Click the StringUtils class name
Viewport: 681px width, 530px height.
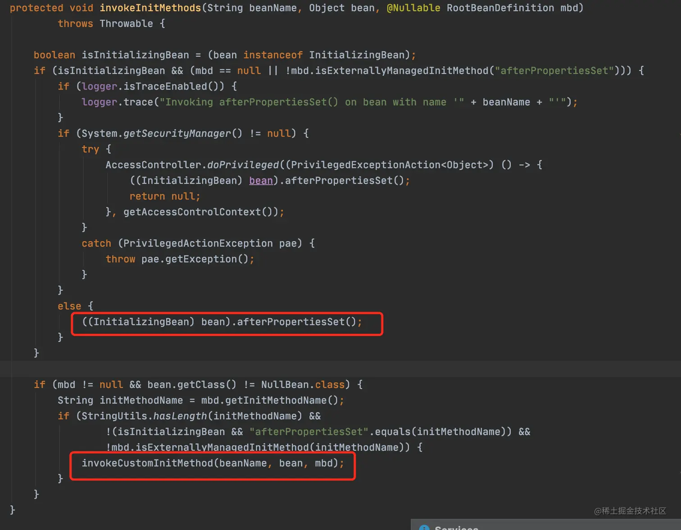click(x=114, y=416)
